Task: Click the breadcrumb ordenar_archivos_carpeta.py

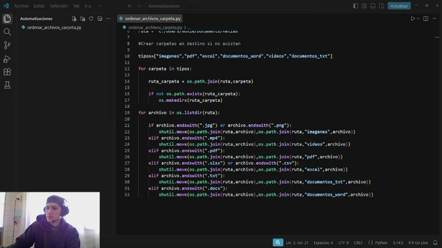Action: point(155,27)
